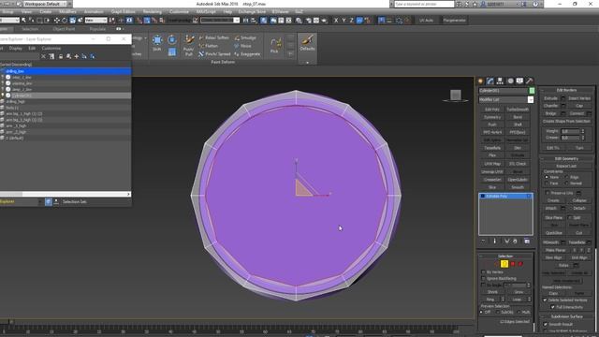Click the Select and Rotate tool
Image resolution: width=599 pixels, height=337 pixels.
(x=65, y=21)
